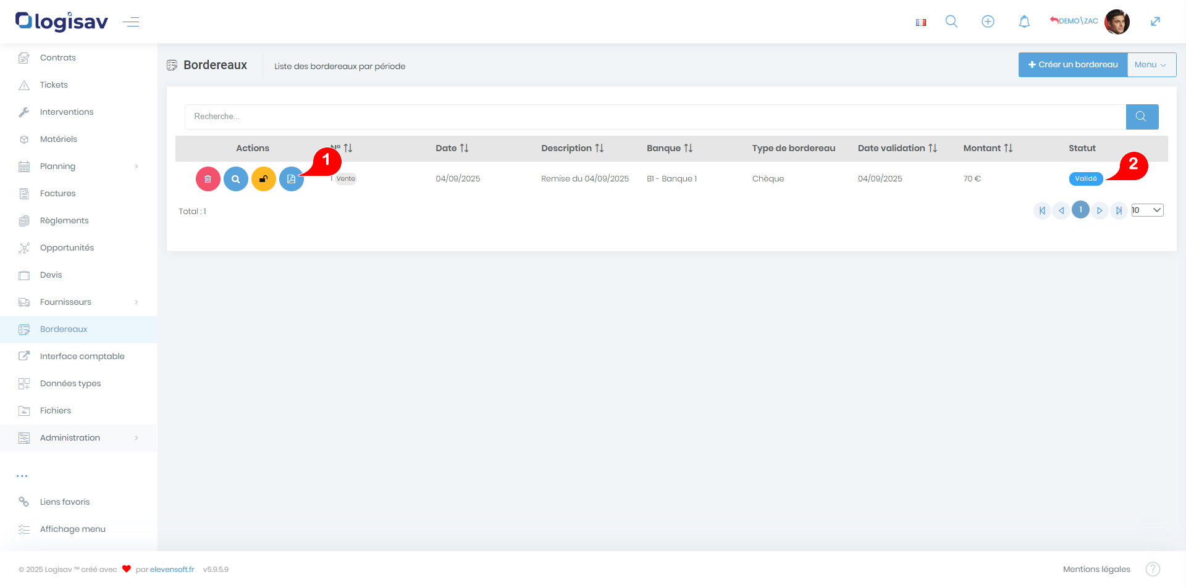Image resolution: width=1186 pixels, height=588 pixels.
Task: Toggle fullscreen with the expand arrows icon
Action: pyautogui.click(x=1155, y=22)
